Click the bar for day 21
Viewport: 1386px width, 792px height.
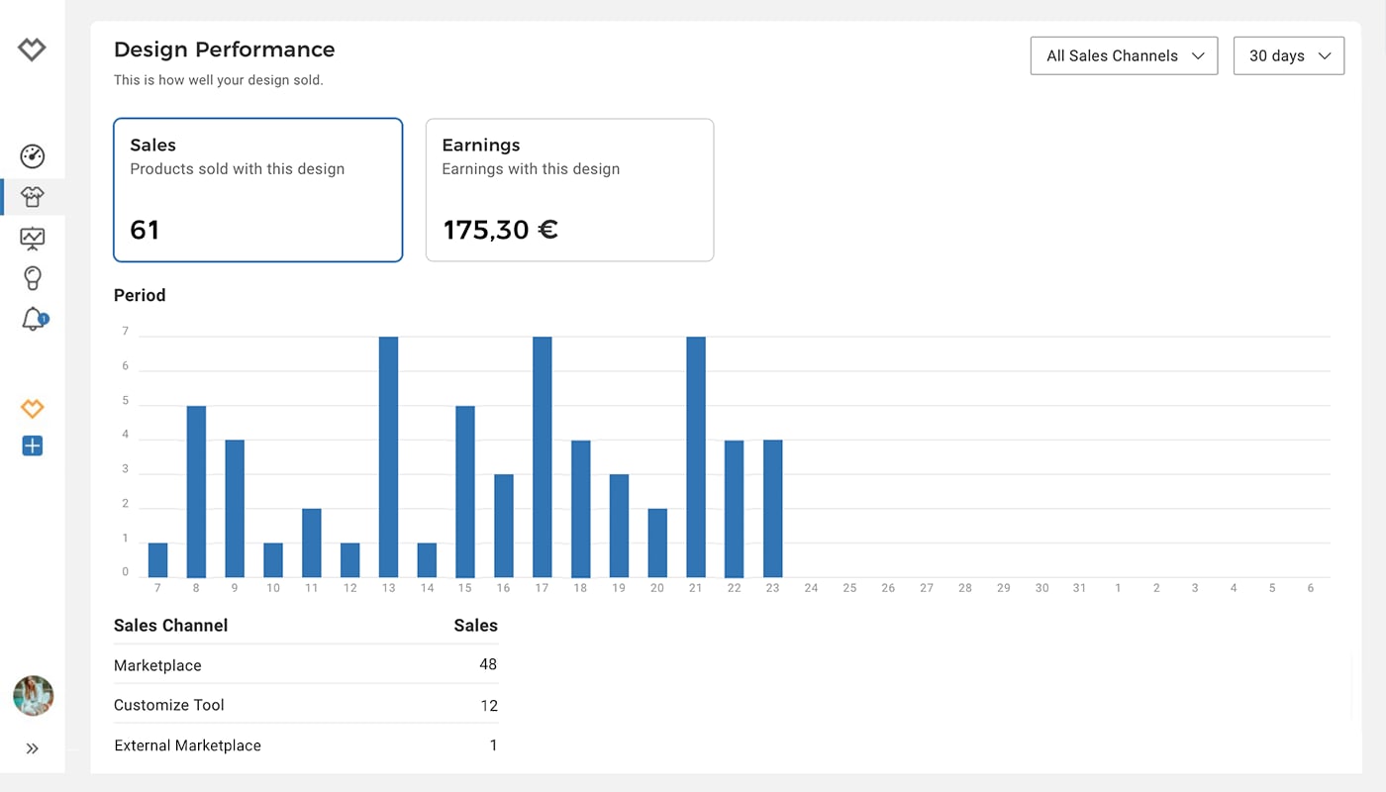pos(696,457)
